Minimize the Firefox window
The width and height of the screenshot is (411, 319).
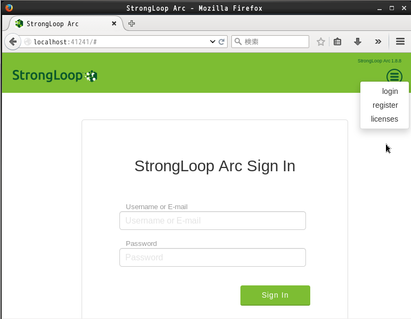[x=380, y=9]
